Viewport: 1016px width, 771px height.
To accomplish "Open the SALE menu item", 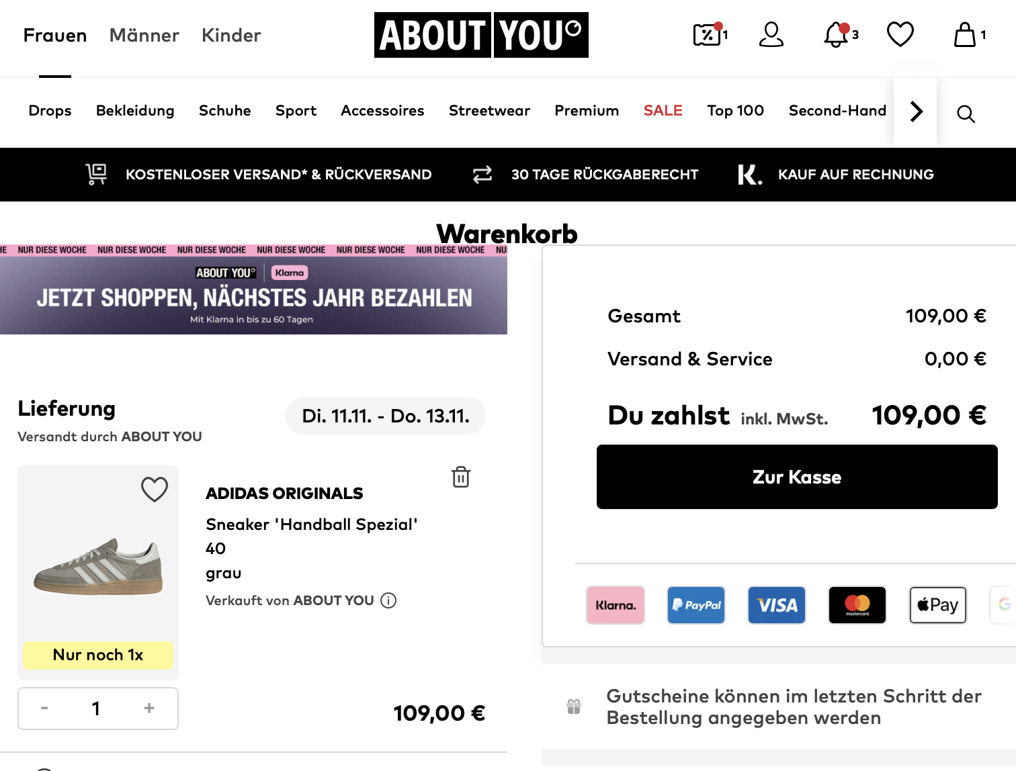I will point(663,111).
